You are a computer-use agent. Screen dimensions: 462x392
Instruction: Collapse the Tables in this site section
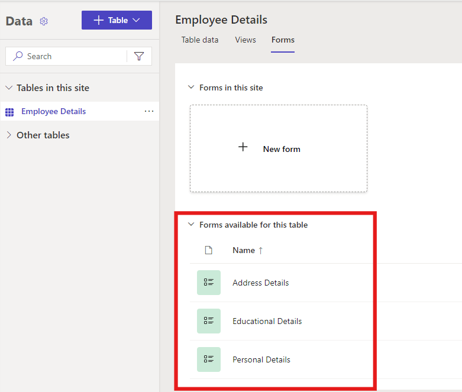pyautogui.click(x=9, y=88)
